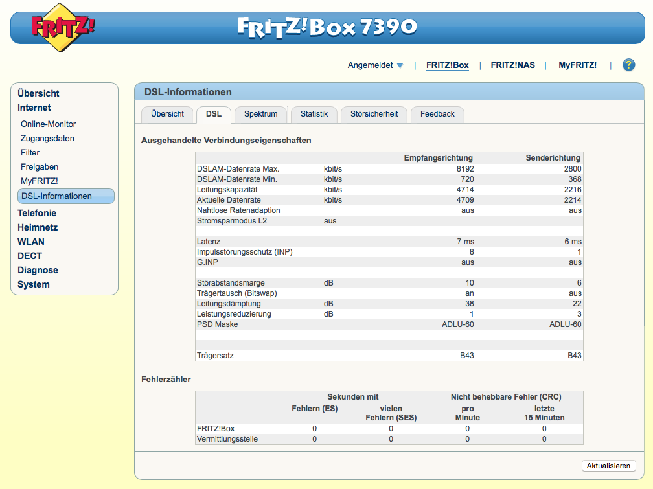The image size is (653, 489).
Task: Select the DSL tab
Action: pos(214,114)
